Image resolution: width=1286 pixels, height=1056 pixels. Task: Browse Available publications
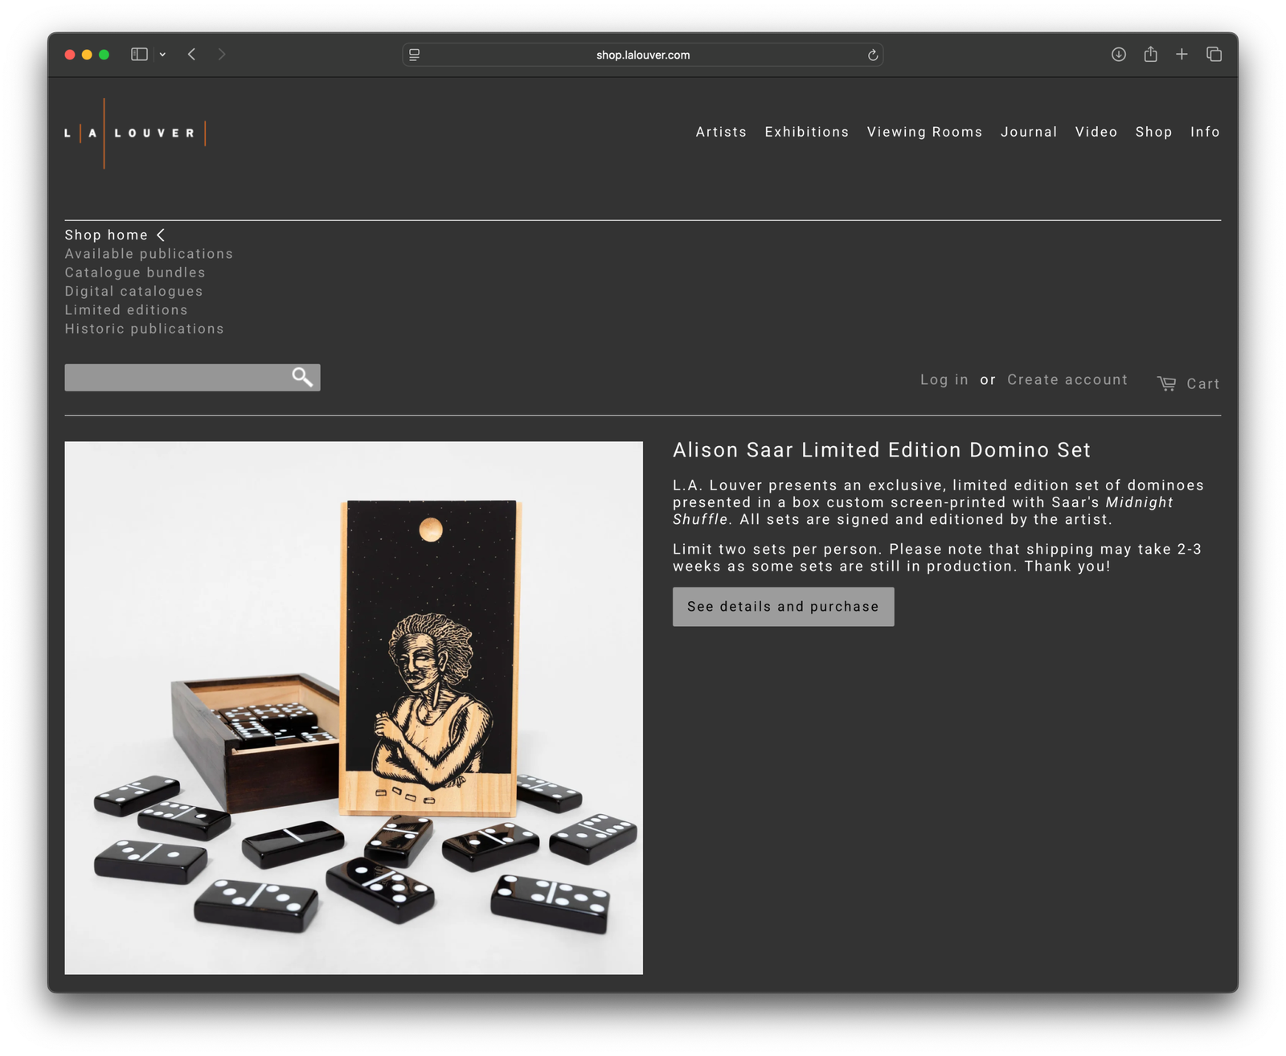pos(149,254)
